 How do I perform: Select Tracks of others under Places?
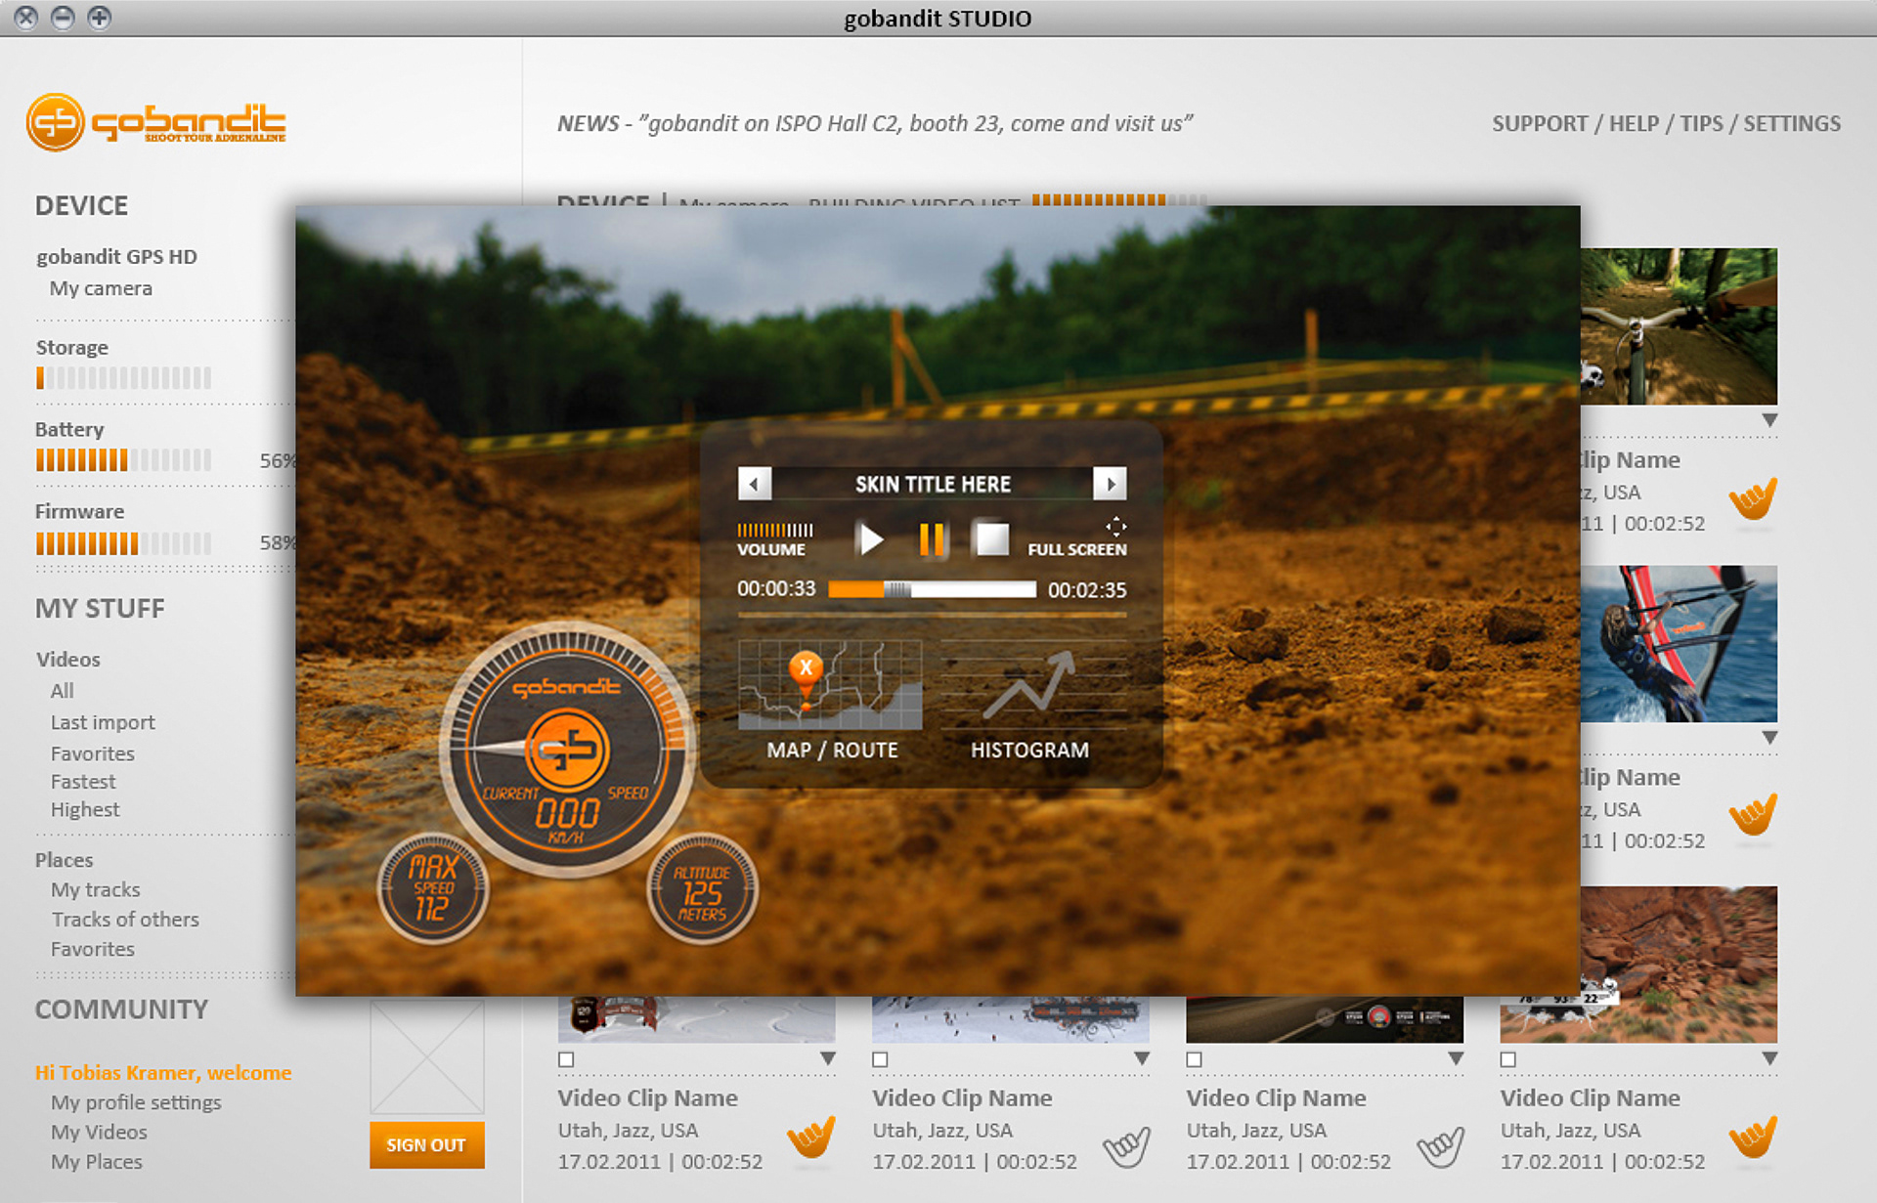[x=125, y=920]
